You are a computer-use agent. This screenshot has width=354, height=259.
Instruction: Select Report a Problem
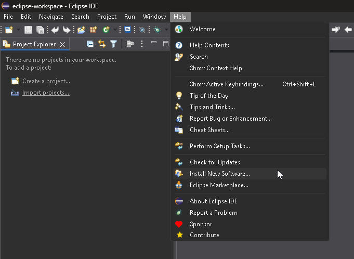coord(250,213)
